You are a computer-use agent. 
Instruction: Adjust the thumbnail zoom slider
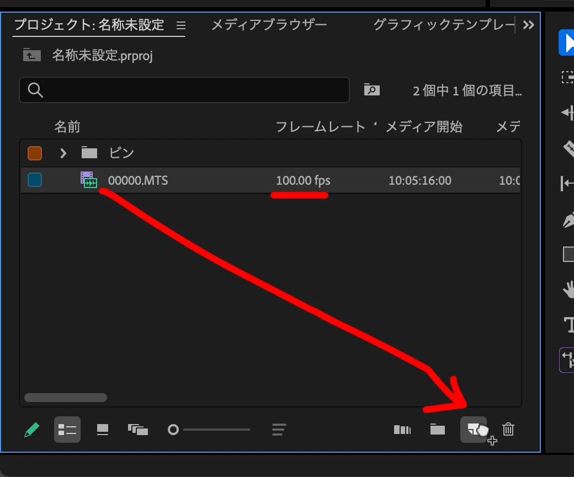coord(209,430)
